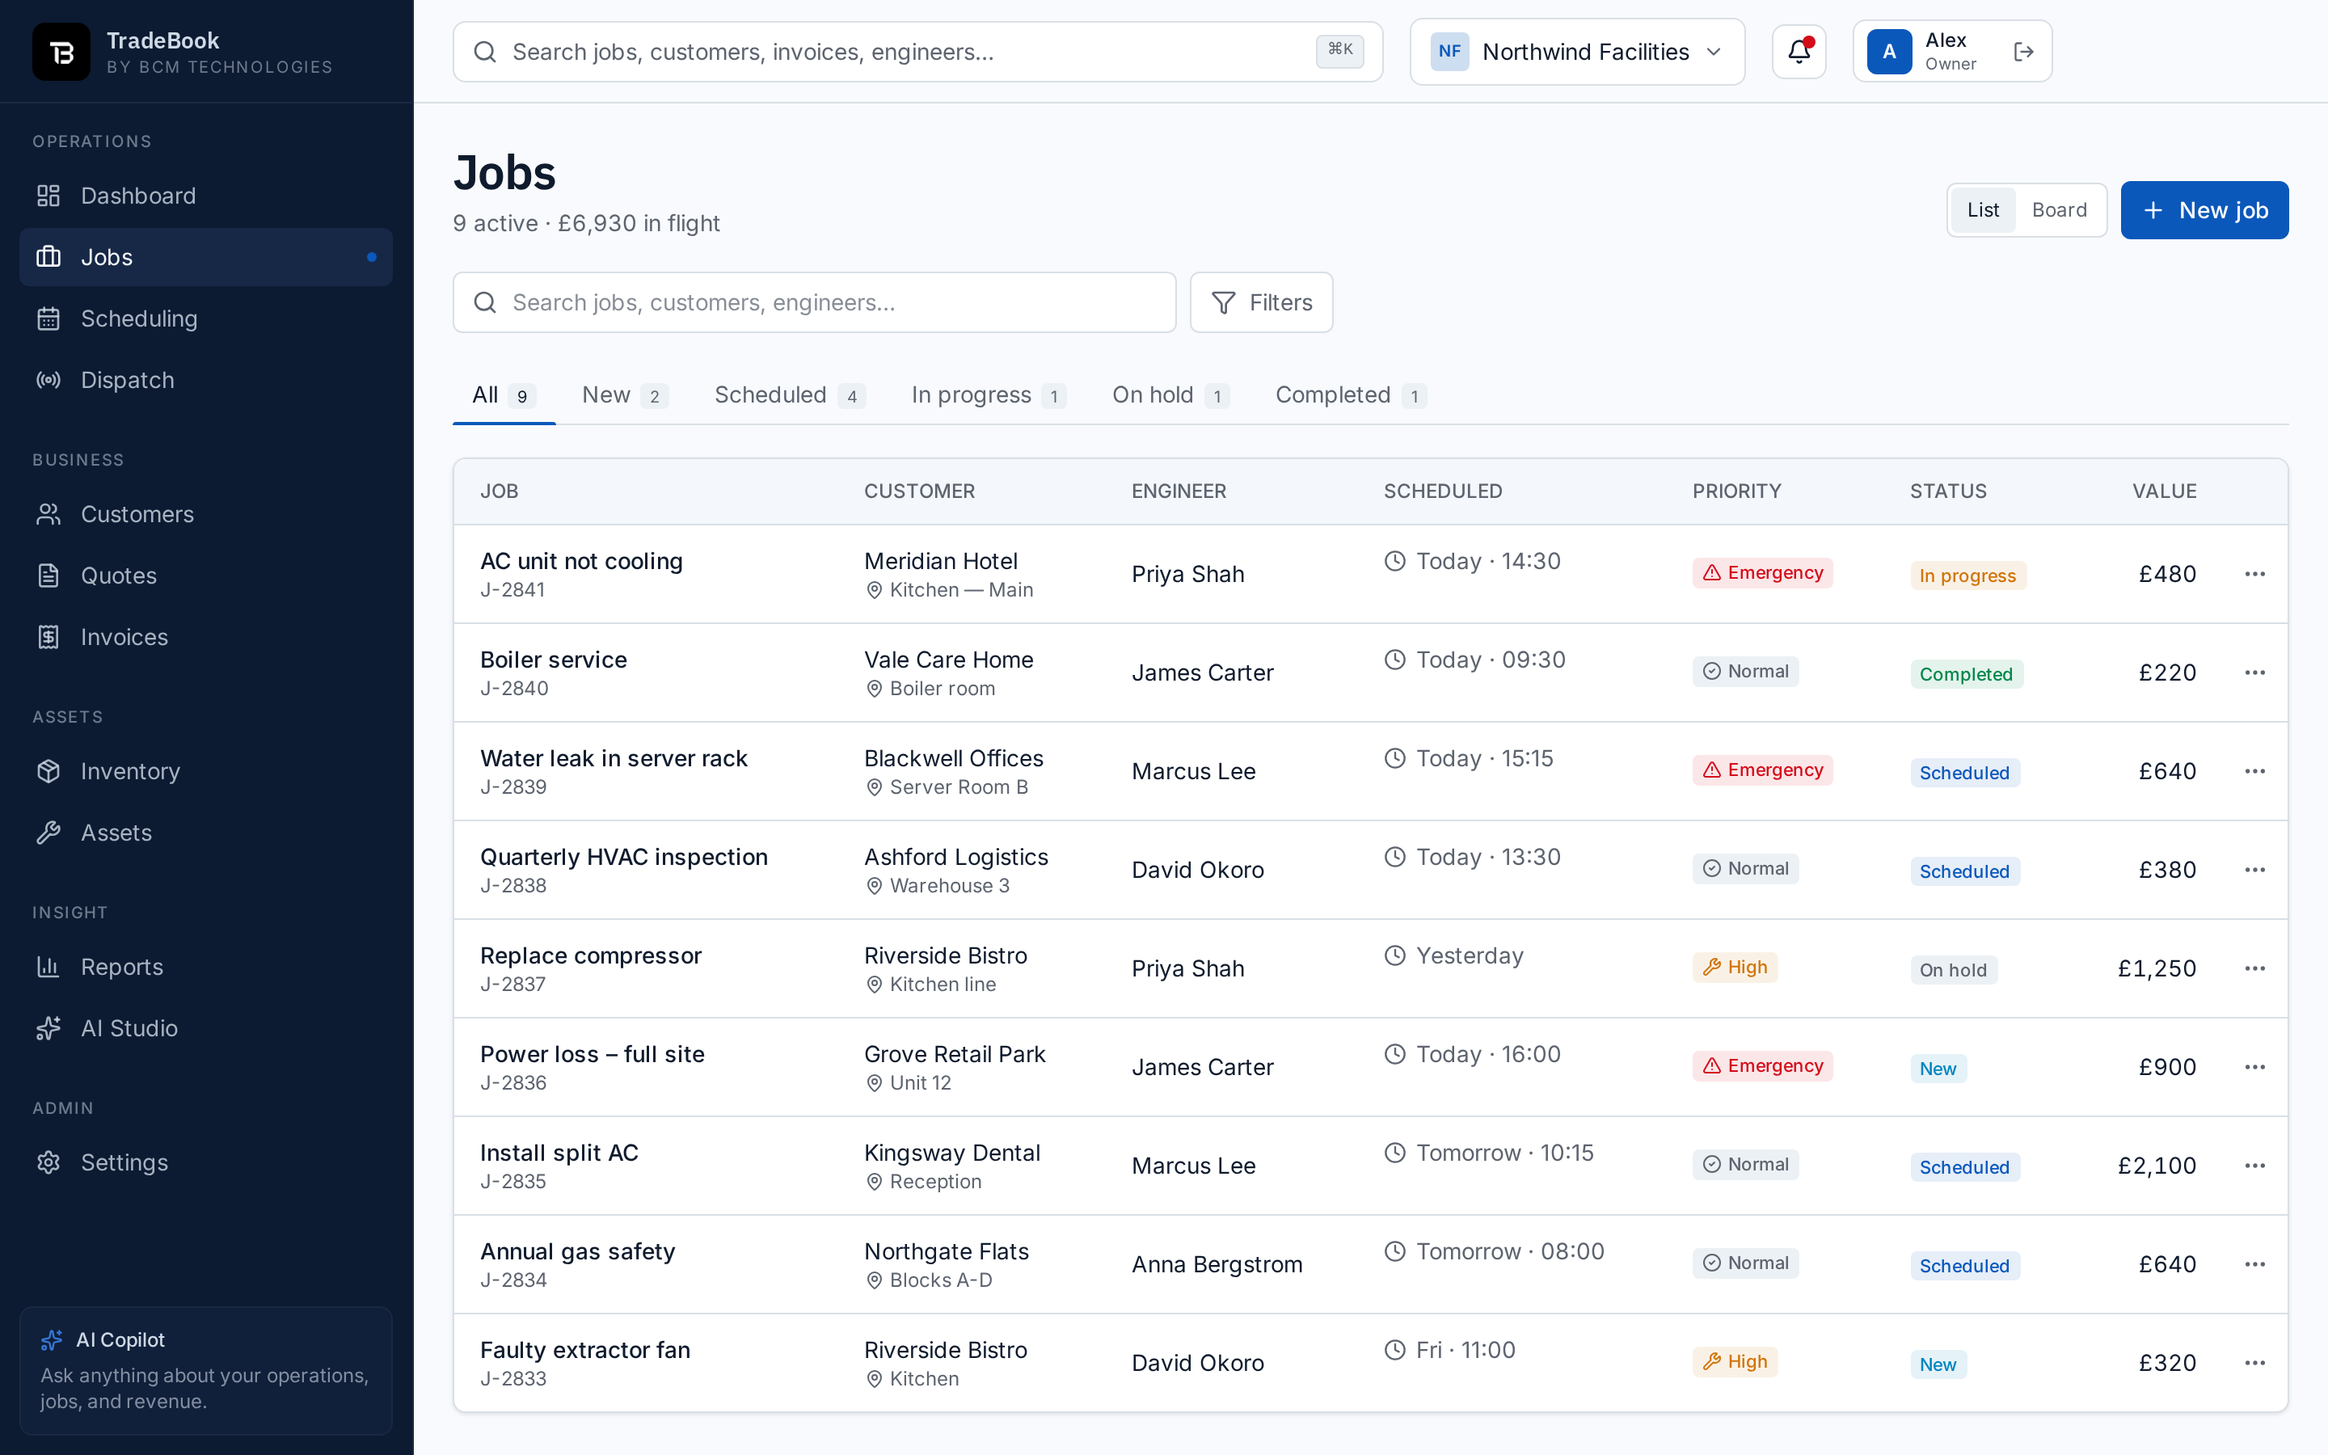Sort by the VALUE column header

click(2163, 491)
